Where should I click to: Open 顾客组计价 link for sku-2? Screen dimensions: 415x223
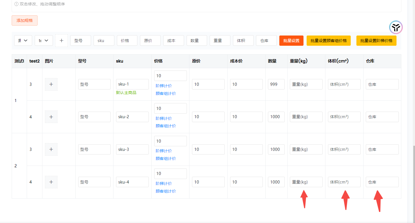[166, 126]
